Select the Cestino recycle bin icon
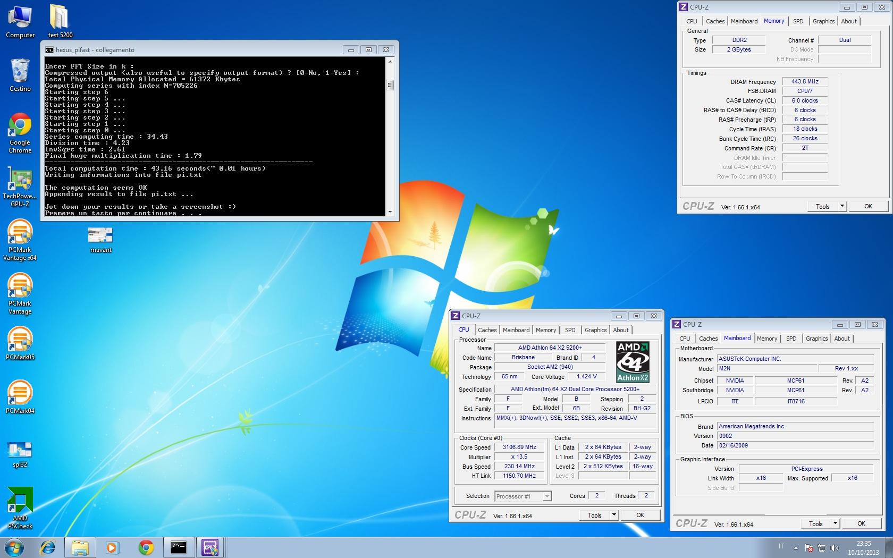 point(20,75)
